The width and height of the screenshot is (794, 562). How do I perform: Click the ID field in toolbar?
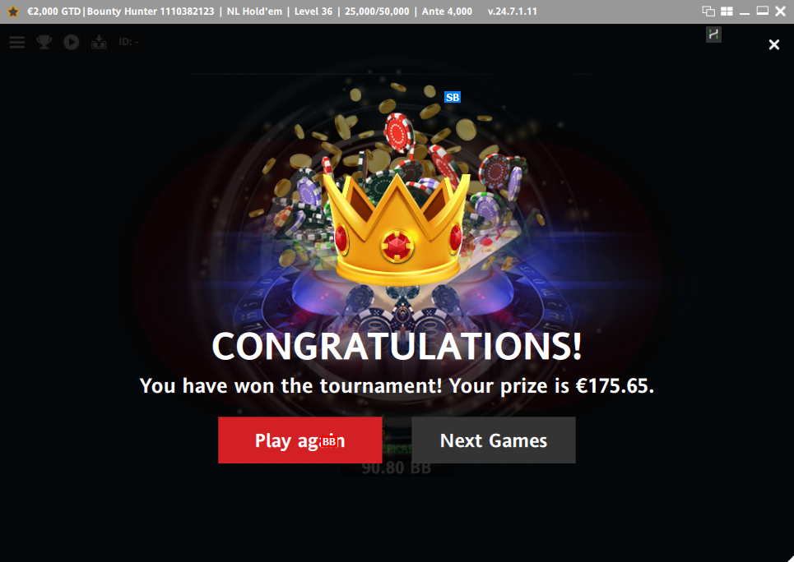128,42
